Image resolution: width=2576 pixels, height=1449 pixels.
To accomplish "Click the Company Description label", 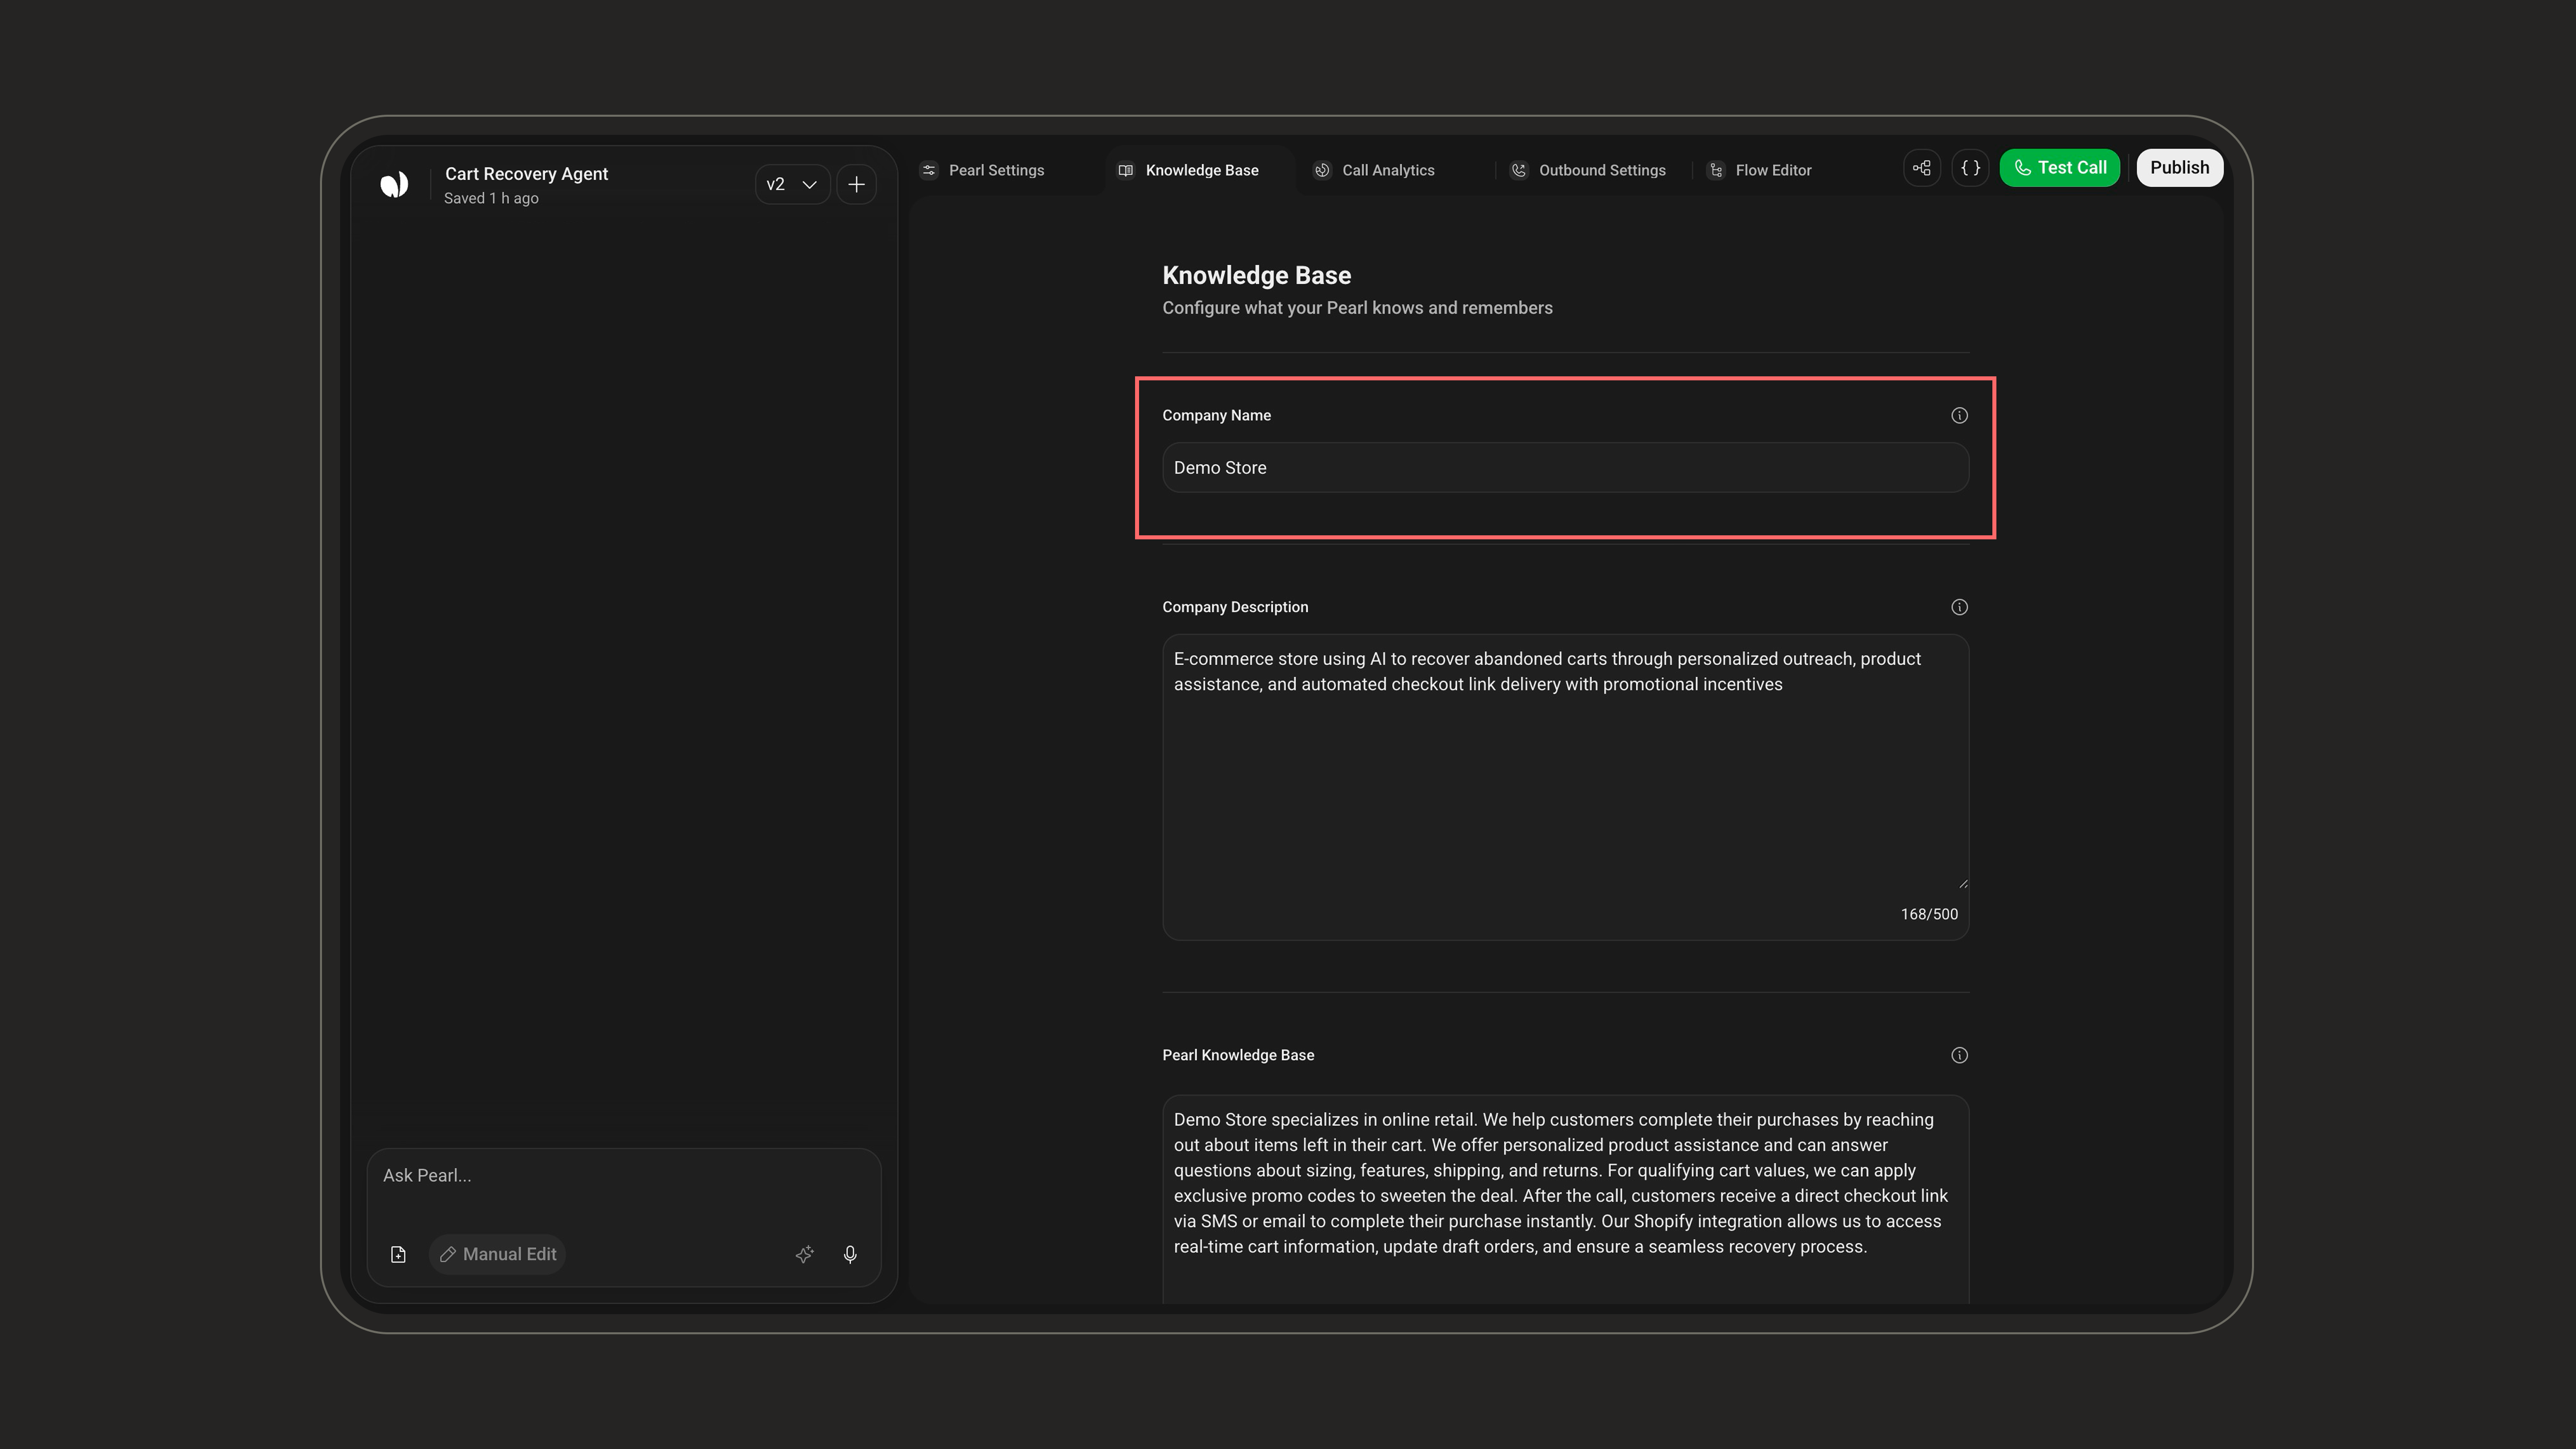I will (x=1235, y=607).
